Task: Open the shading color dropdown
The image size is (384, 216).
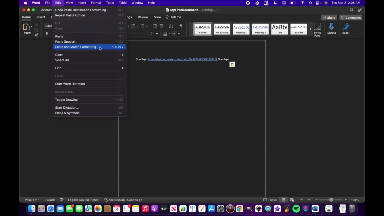Action: tap(169, 33)
